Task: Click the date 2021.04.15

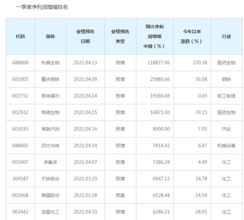Action: pos(85,112)
